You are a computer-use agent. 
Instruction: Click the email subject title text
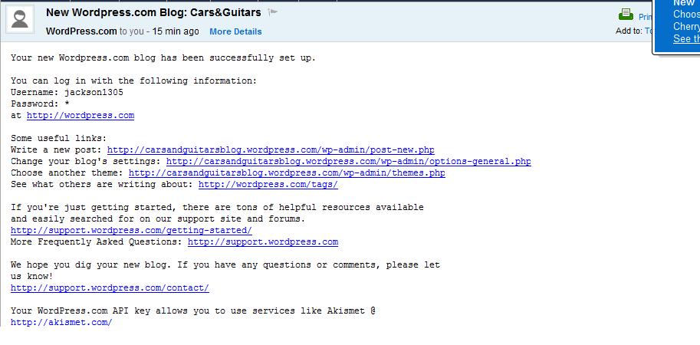153,12
